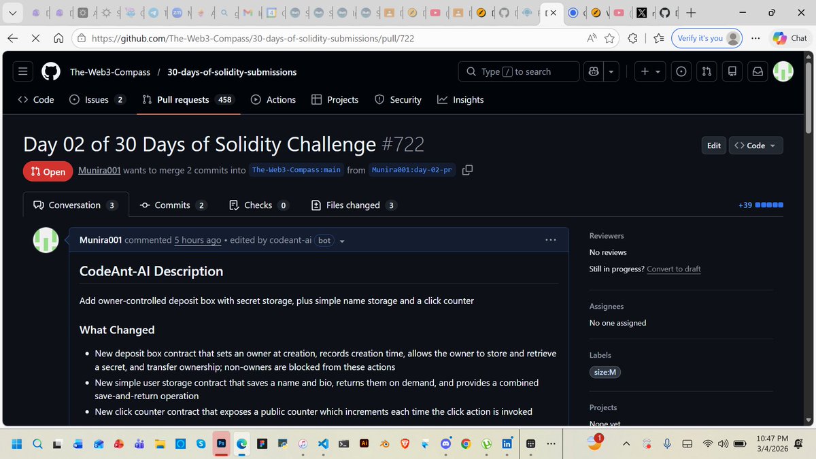View Munira001's avatar beside the comment

46,240
